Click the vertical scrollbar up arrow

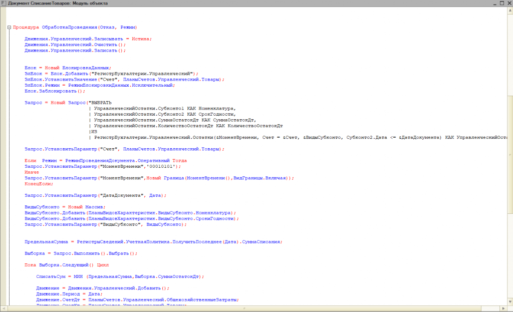tap(510, 11)
